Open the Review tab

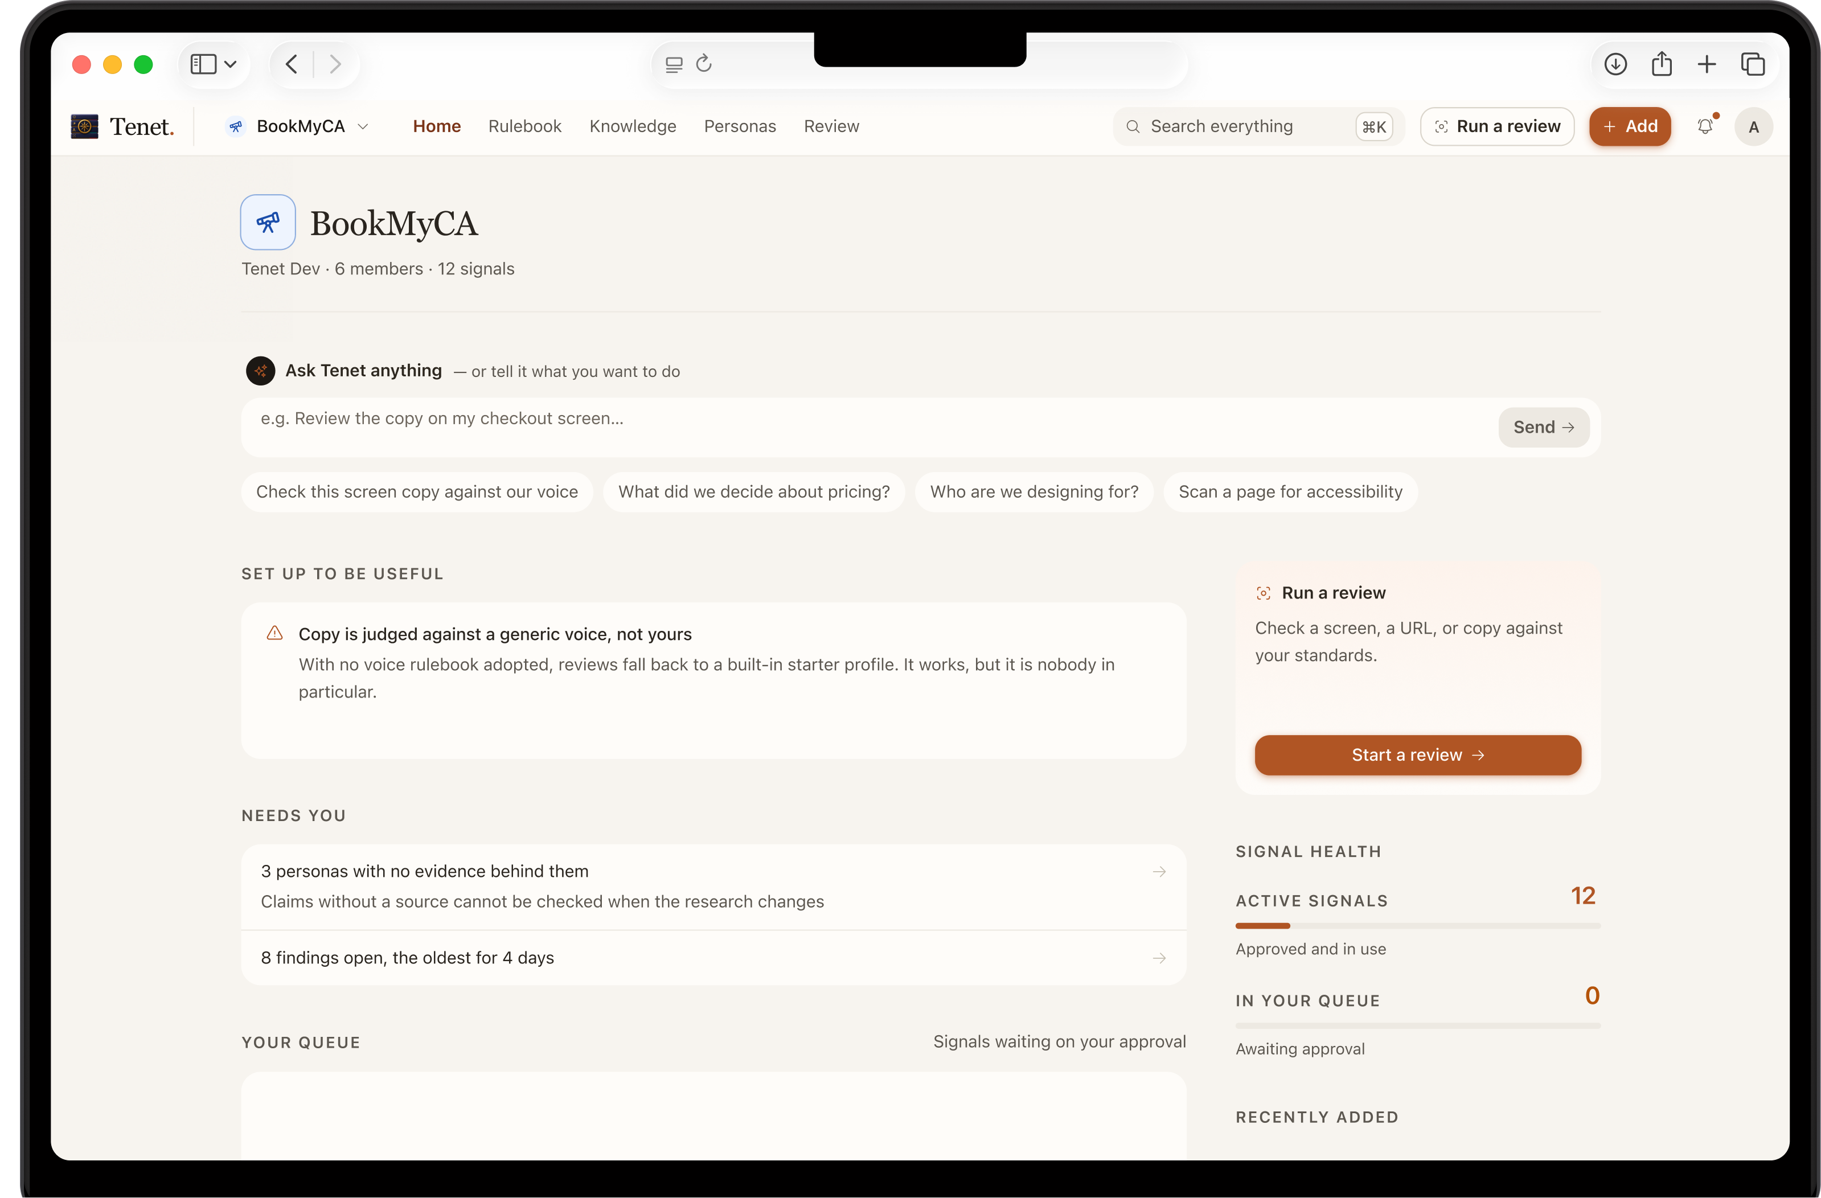coord(832,126)
